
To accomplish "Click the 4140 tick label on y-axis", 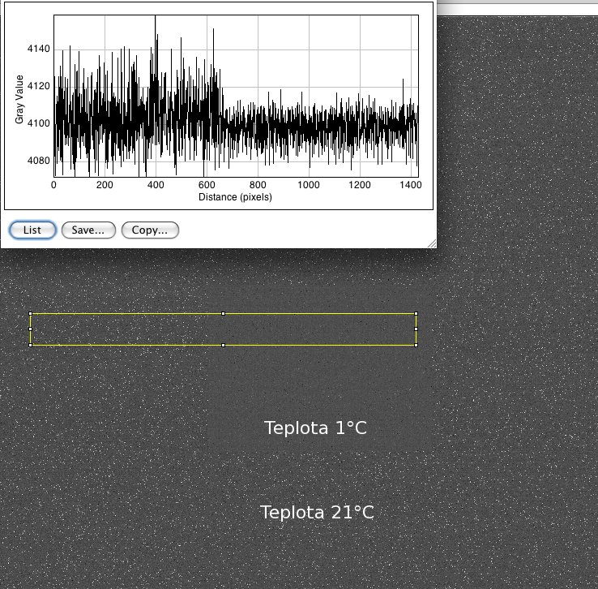I will click(x=38, y=49).
